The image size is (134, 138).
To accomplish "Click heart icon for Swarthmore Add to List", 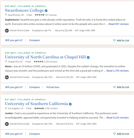I will pyautogui.click(x=114, y=40).
